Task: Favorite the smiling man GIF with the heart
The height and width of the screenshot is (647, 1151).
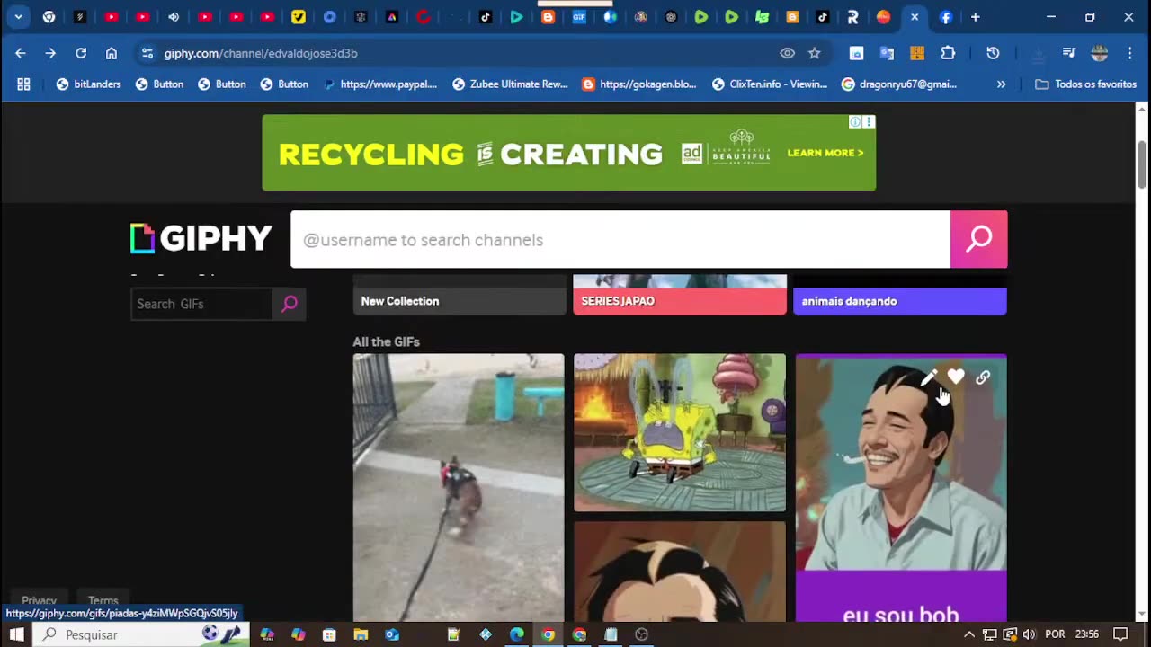Action: click(956, 378)
